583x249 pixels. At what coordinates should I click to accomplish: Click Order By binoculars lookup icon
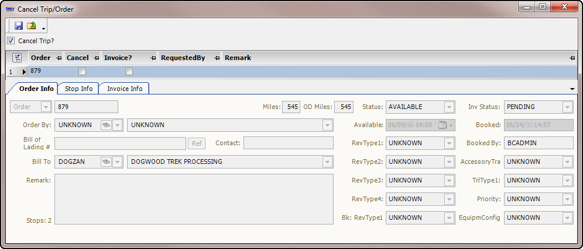(x=106, y=125)
